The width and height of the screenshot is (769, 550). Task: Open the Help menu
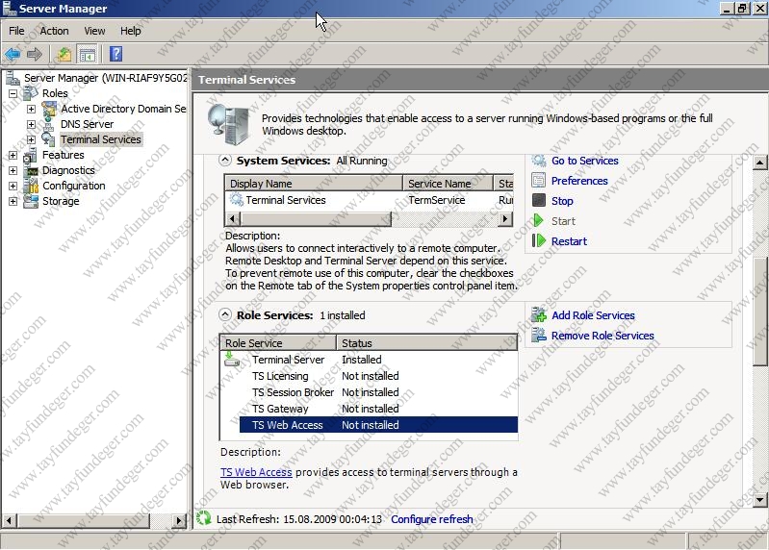click(131, 31)
